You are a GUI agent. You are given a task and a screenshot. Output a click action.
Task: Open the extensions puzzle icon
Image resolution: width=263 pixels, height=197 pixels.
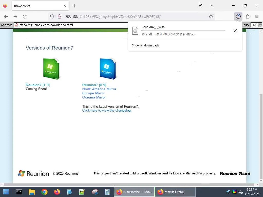[248, 16]
